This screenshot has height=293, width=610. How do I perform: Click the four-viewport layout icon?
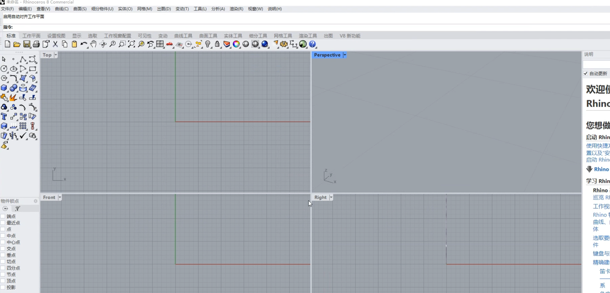click(160, 44)
